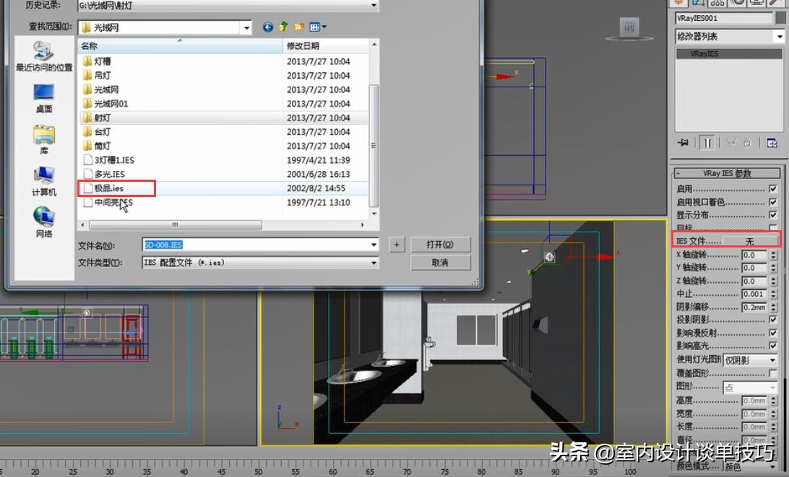Toggle the 投影阴影 checkbox
This screenshot has height=477, width=789.
pos(772,320)
